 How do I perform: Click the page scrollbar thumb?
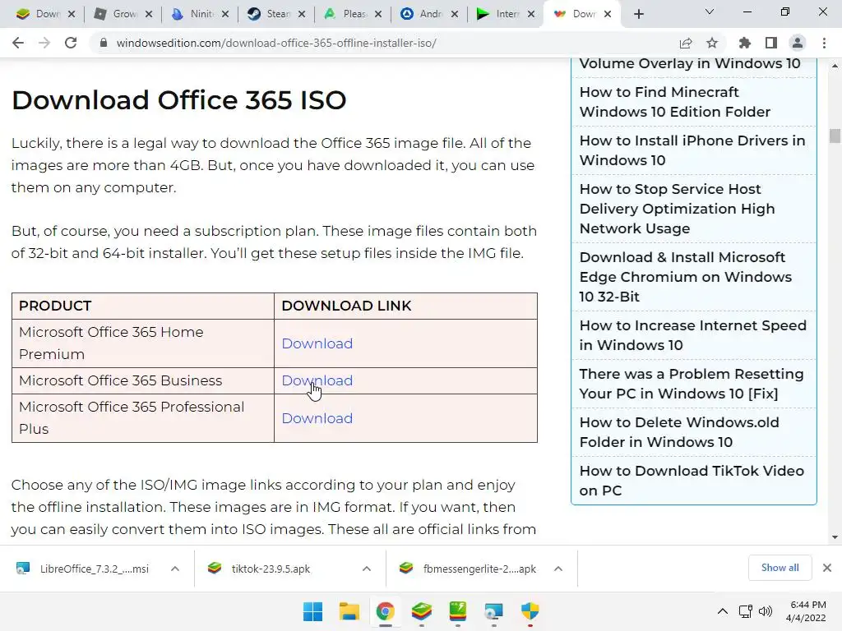[x=835, y=136]
